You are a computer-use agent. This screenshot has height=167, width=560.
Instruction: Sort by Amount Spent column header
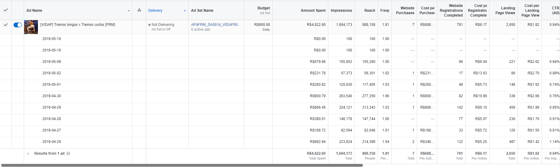point(313,11)
